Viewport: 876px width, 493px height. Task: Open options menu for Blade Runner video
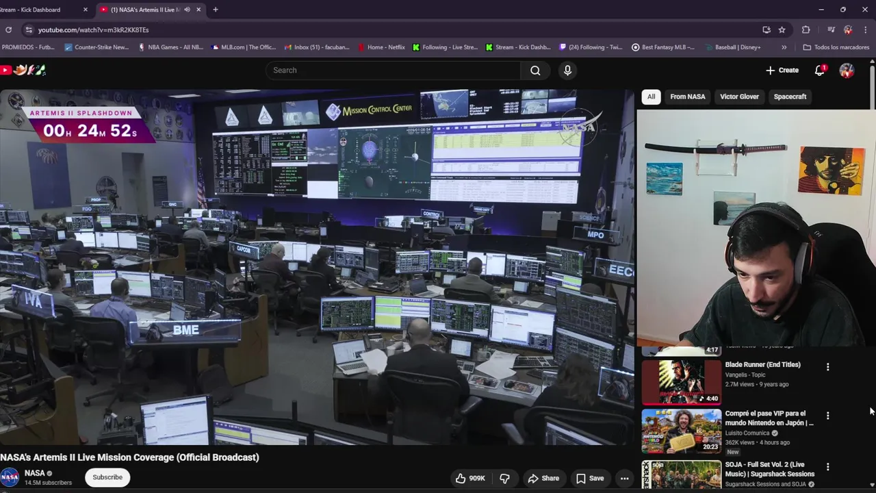pyautogui.click(x=827, y=367)
